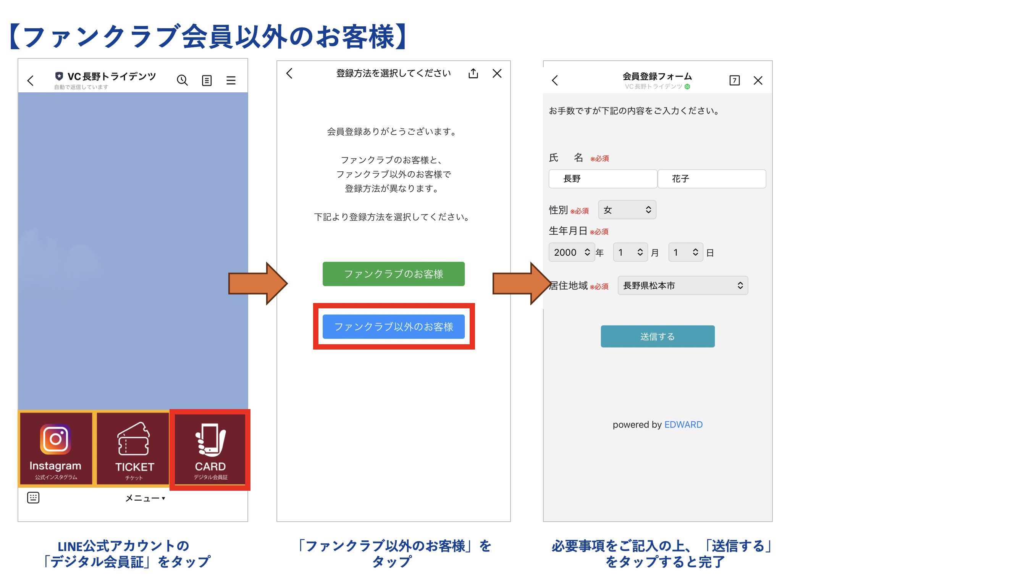
Task: Tap the CARD digital membership tile
Action: (x=210, y=450)
